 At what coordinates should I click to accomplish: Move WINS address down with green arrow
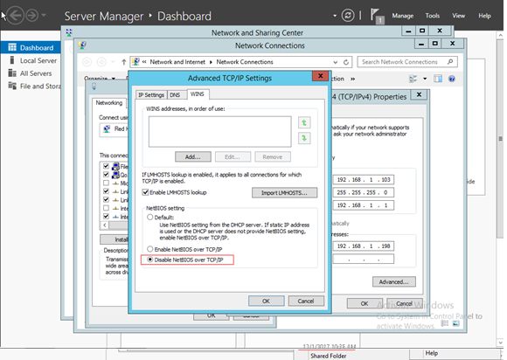coord(304,138)
